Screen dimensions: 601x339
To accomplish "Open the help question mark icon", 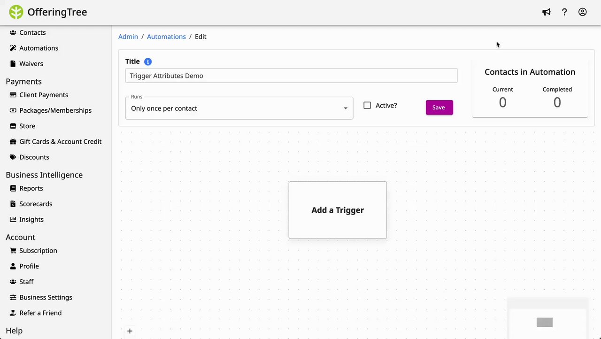I will point(564,12).
